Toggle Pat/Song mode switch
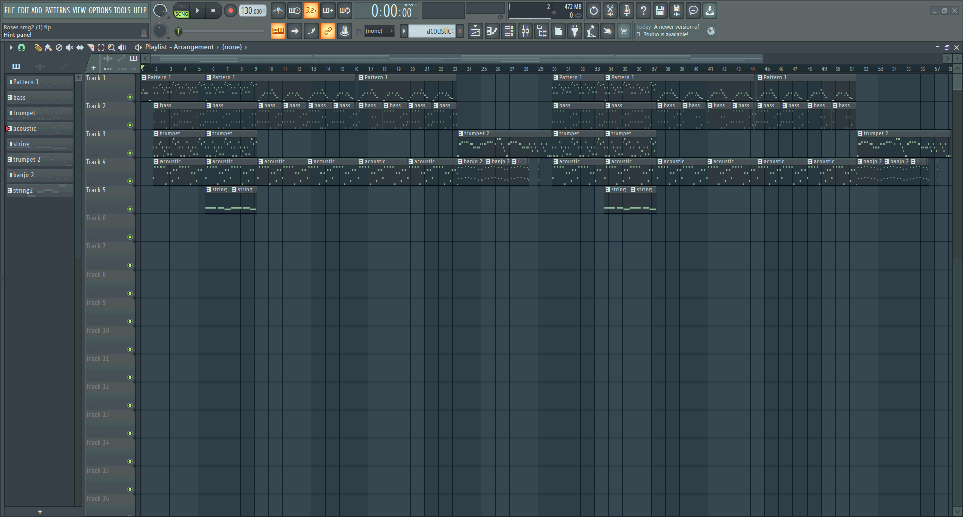The height and width of the screenshot is (517, 963). tap(181, 11)
